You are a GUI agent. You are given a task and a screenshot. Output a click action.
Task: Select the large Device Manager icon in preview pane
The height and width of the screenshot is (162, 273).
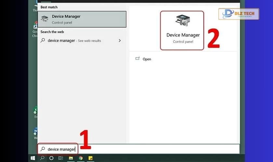pos(182,21)
